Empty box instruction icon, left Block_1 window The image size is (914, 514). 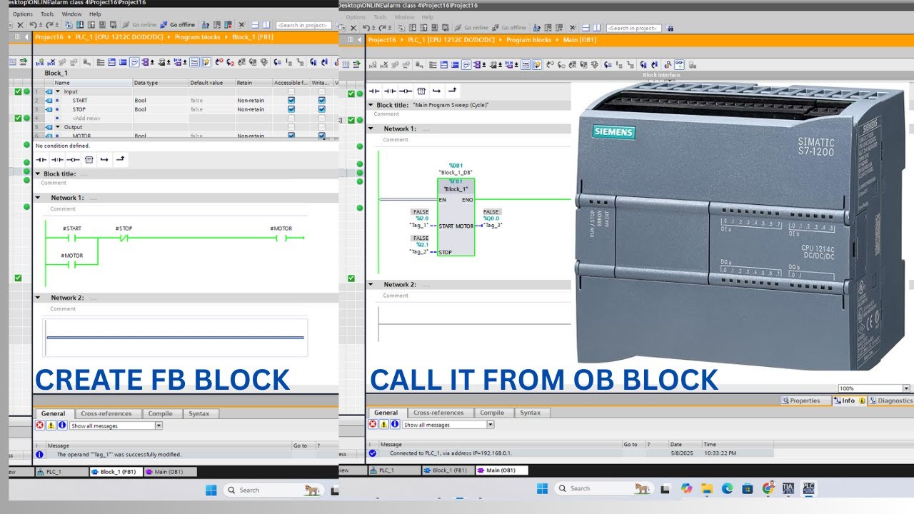coord(89,160)
